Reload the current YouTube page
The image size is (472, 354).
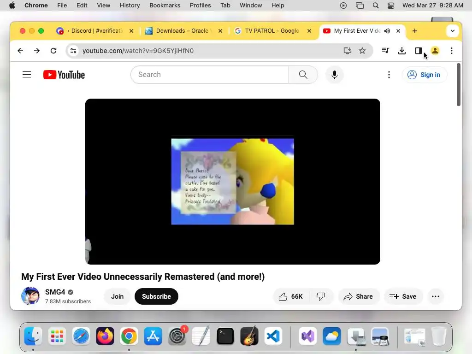(53, 51)
